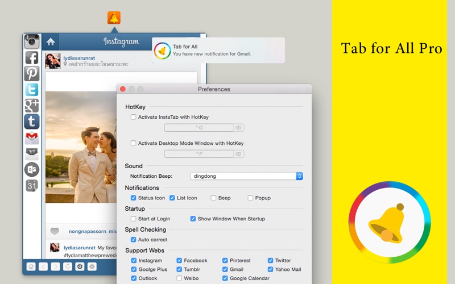455x284 pixels.
Task: Open lydiasarunrat profile link in post header
Action: tap(79, 58)
